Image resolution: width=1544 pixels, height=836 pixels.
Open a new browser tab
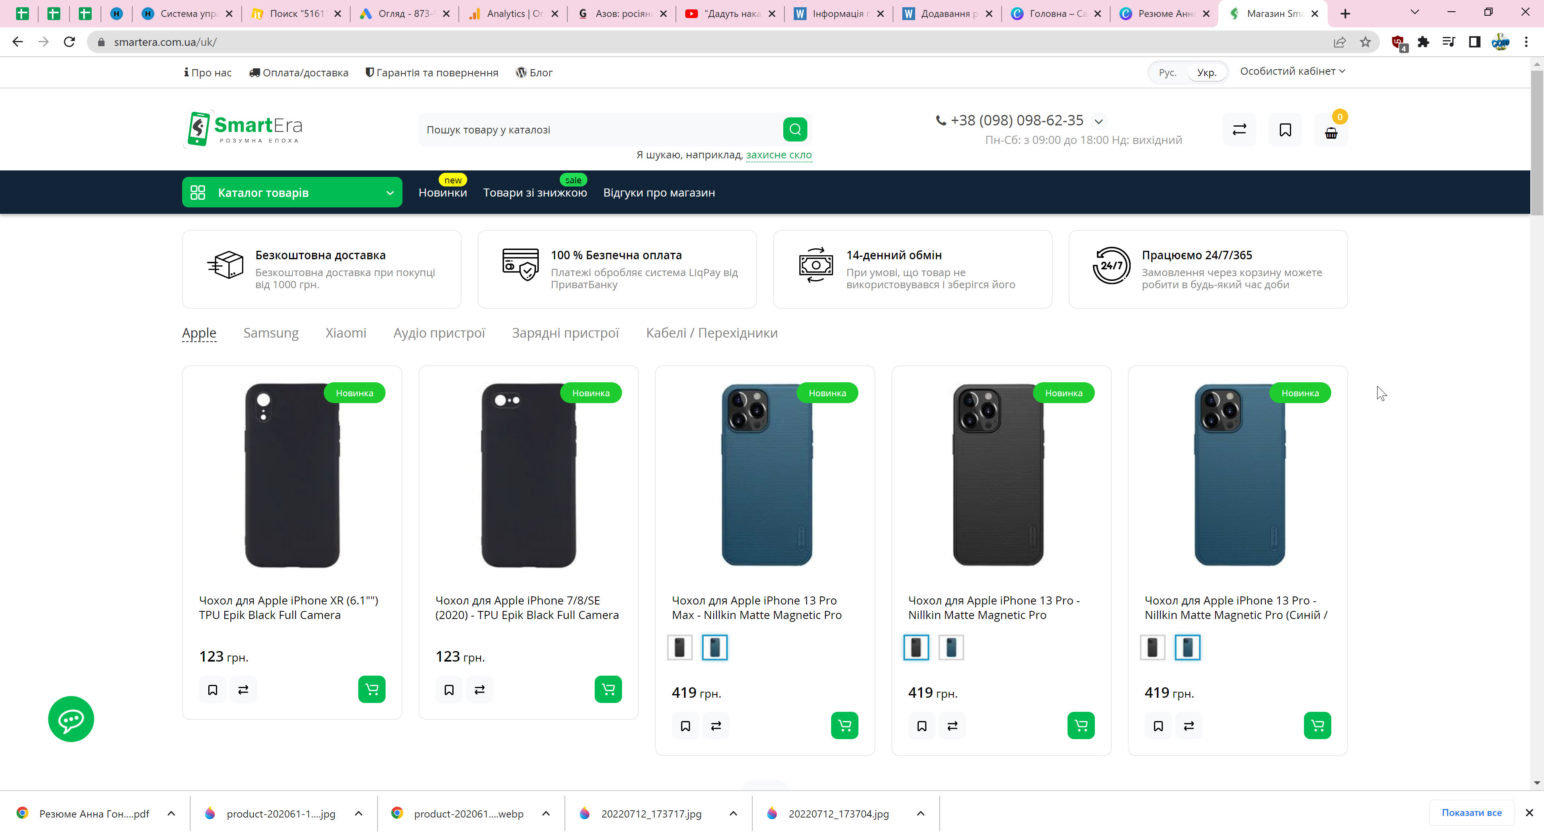pos(1345,13)
